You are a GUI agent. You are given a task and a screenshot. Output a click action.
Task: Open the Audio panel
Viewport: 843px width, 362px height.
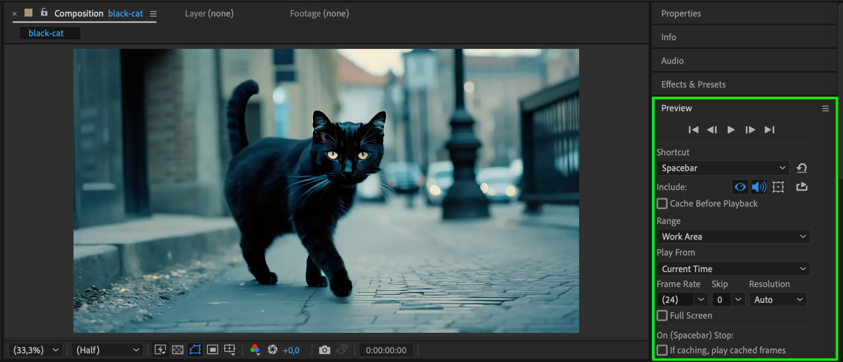(672, 61)
